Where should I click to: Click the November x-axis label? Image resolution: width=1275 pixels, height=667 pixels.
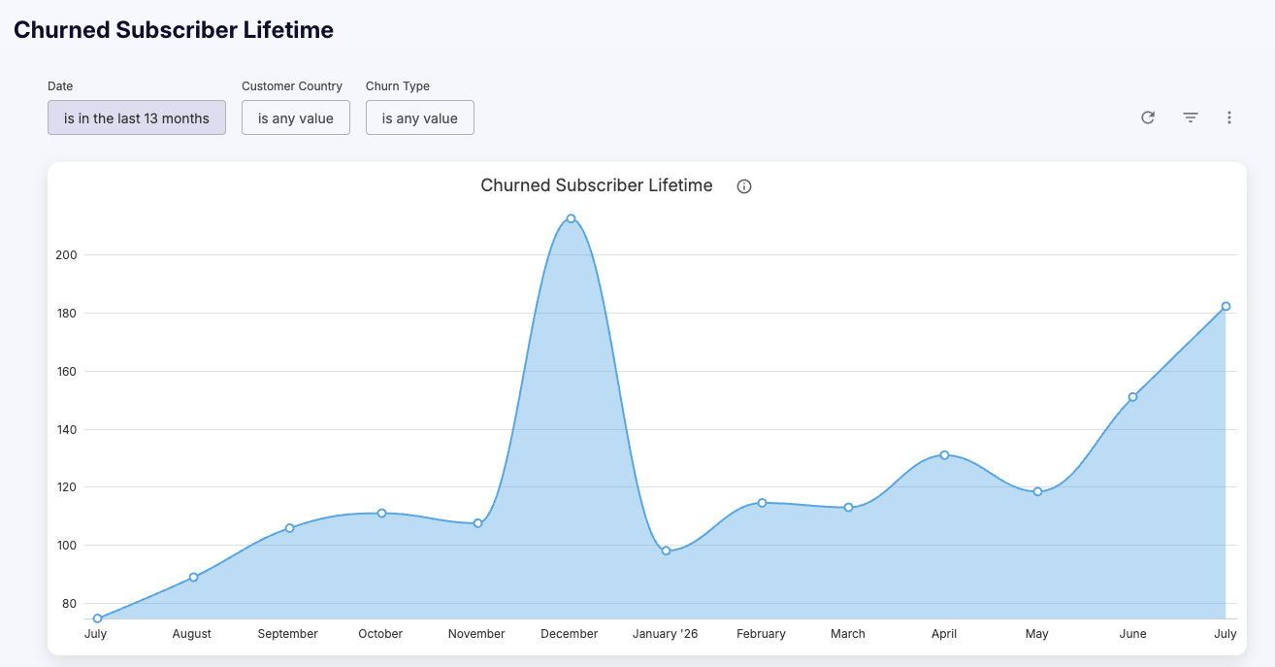tap(476, 634)
